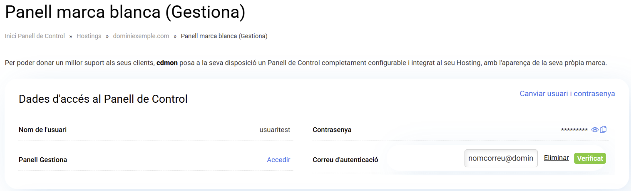631x191 pixels.
Task: Click Accedir to open Panell Gestiona
Action: tap(279, 160)
